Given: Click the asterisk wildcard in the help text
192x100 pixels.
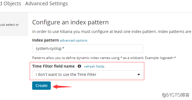Looking at the screenshot, I should [121, 58].
